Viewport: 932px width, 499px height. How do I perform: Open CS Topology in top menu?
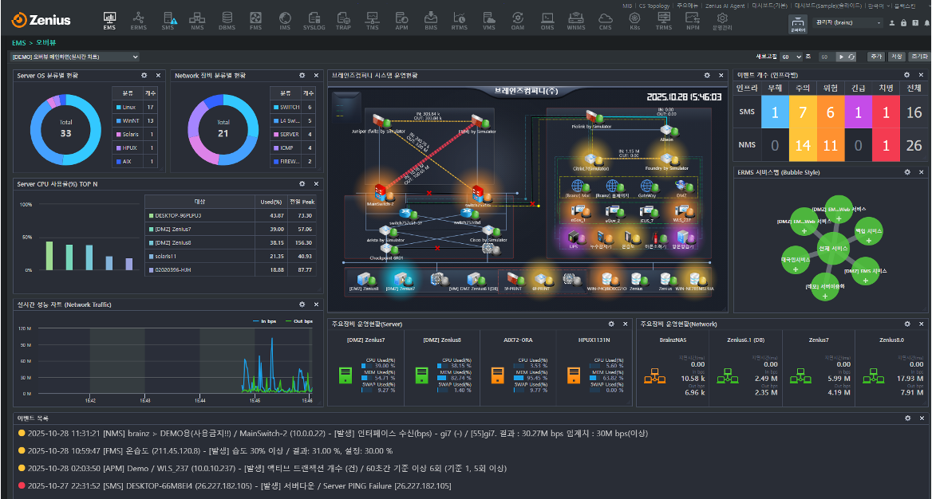click(x=654, y=5)
